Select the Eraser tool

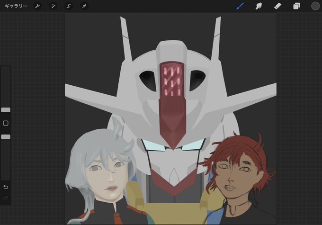coord(277,6)
